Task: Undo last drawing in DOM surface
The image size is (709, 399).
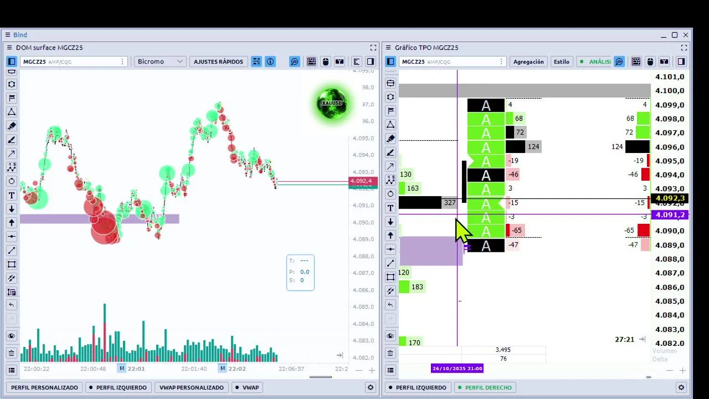Action: coord(11,305)
